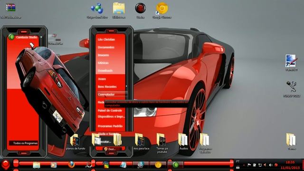Open the Temas folder at right edge
The width and height of the screenshot is (304, 171).
291,140
